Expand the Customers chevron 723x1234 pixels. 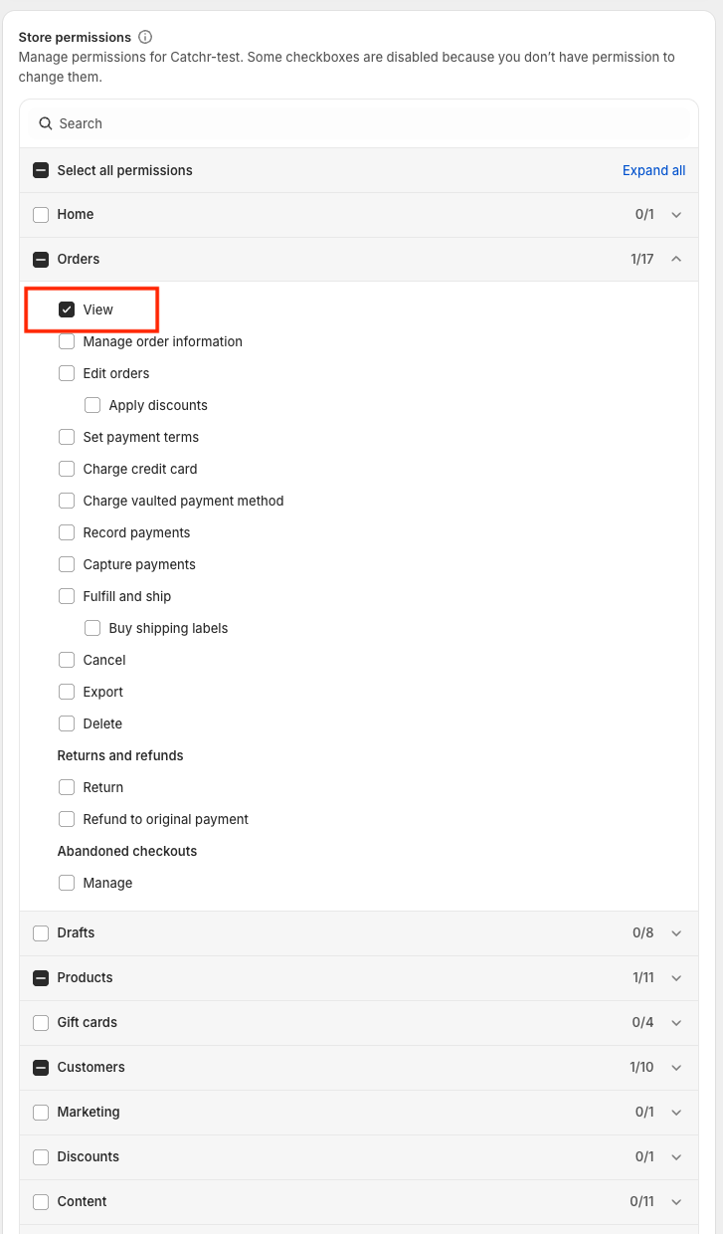[x=676, y=1067]
